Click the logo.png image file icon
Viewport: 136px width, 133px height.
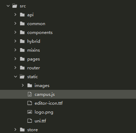[x=30, y=112]
